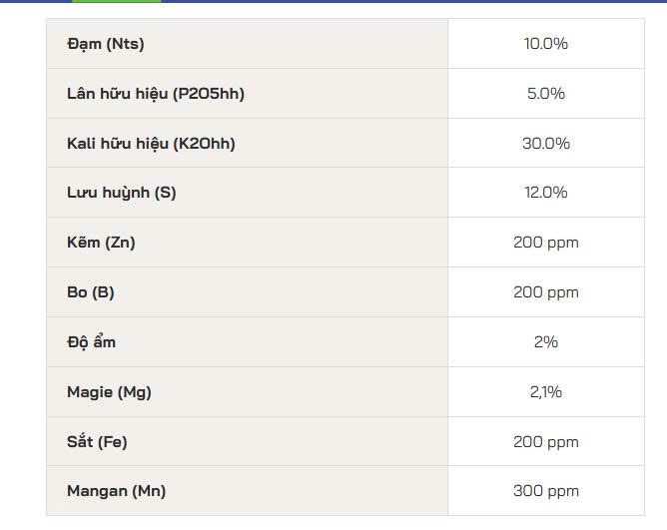Select the Lưu huỳnh (S) row label
Image resolution: width=667 pixels, height=530 pixels.
[122, 193]
